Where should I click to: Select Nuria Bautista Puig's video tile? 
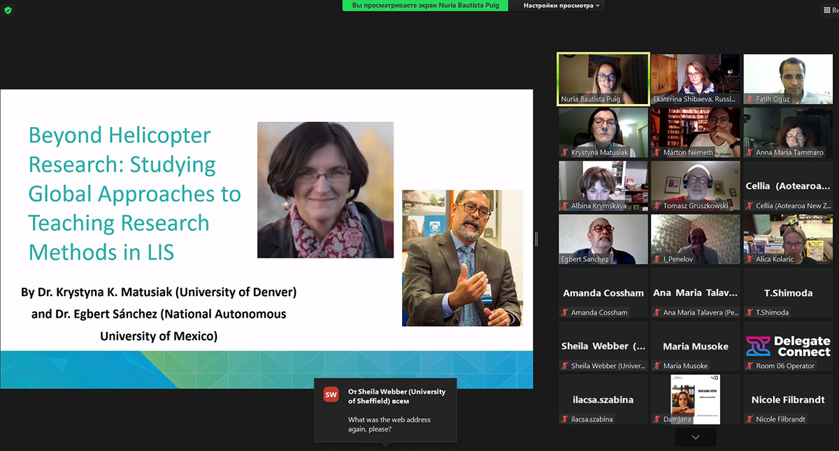click(x=603, y=78)
